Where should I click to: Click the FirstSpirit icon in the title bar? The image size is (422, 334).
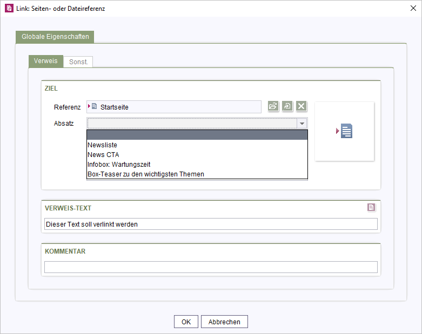pyautogui.click(x=9, y=8)
